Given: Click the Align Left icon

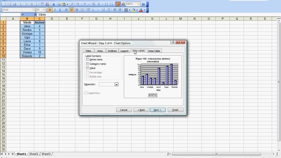Looking at the screenshot, I should click(66, 10).
